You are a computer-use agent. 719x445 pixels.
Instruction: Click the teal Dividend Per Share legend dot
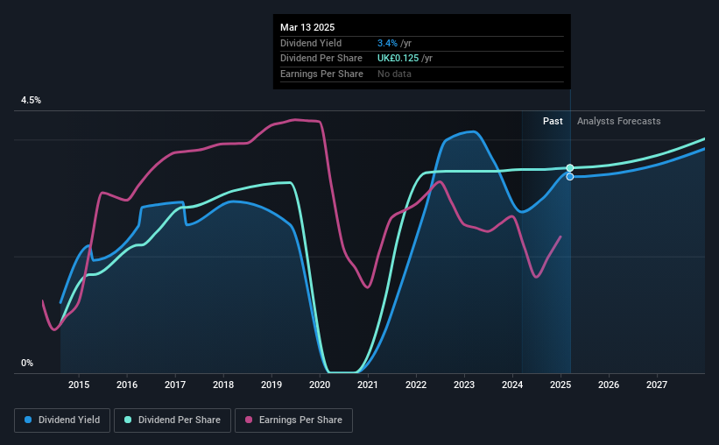(128, 420)
